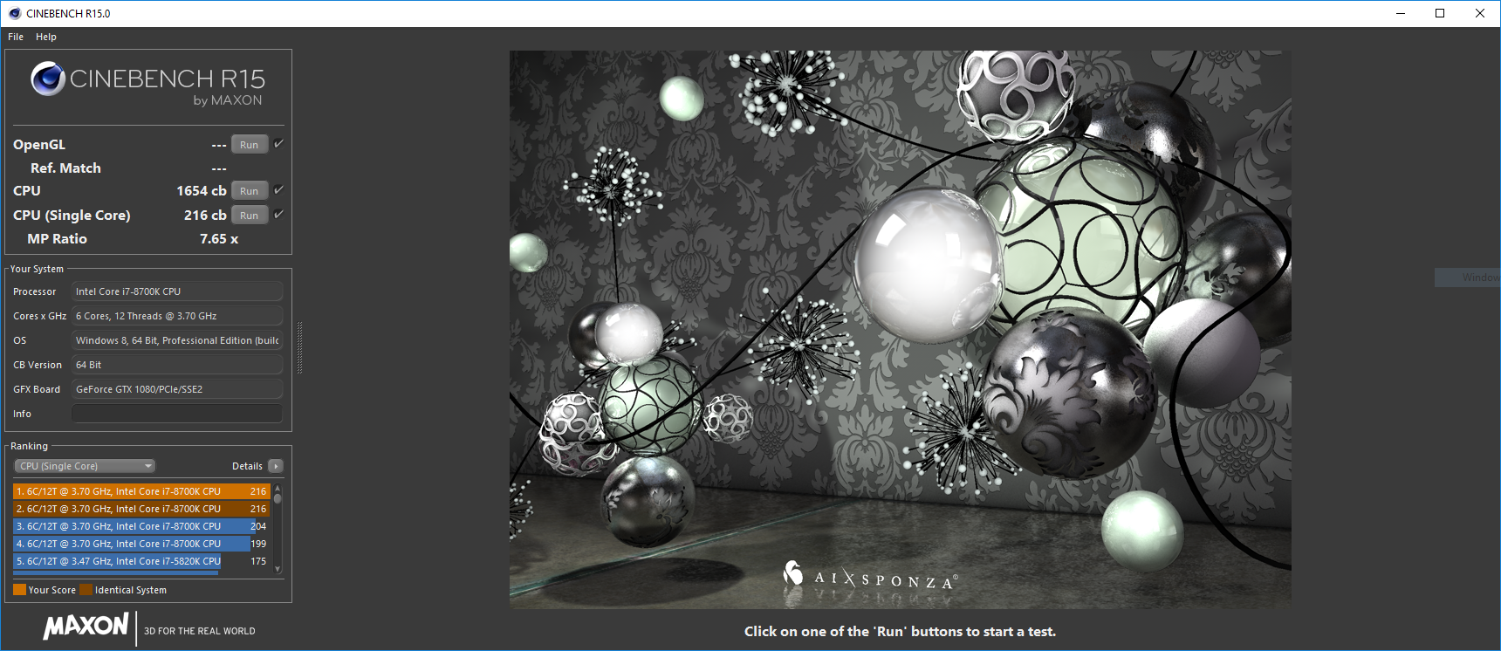Select ranking entry 4 with score 199
This screenshot has height=651, width=1501.
pyautogui.click(x=141, y=544)
